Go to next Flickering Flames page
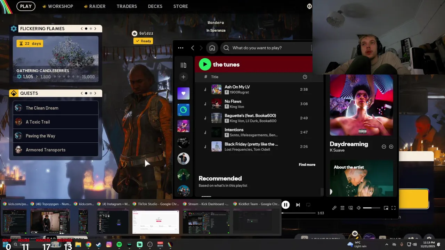445x250 pixels. pos(95,28)
